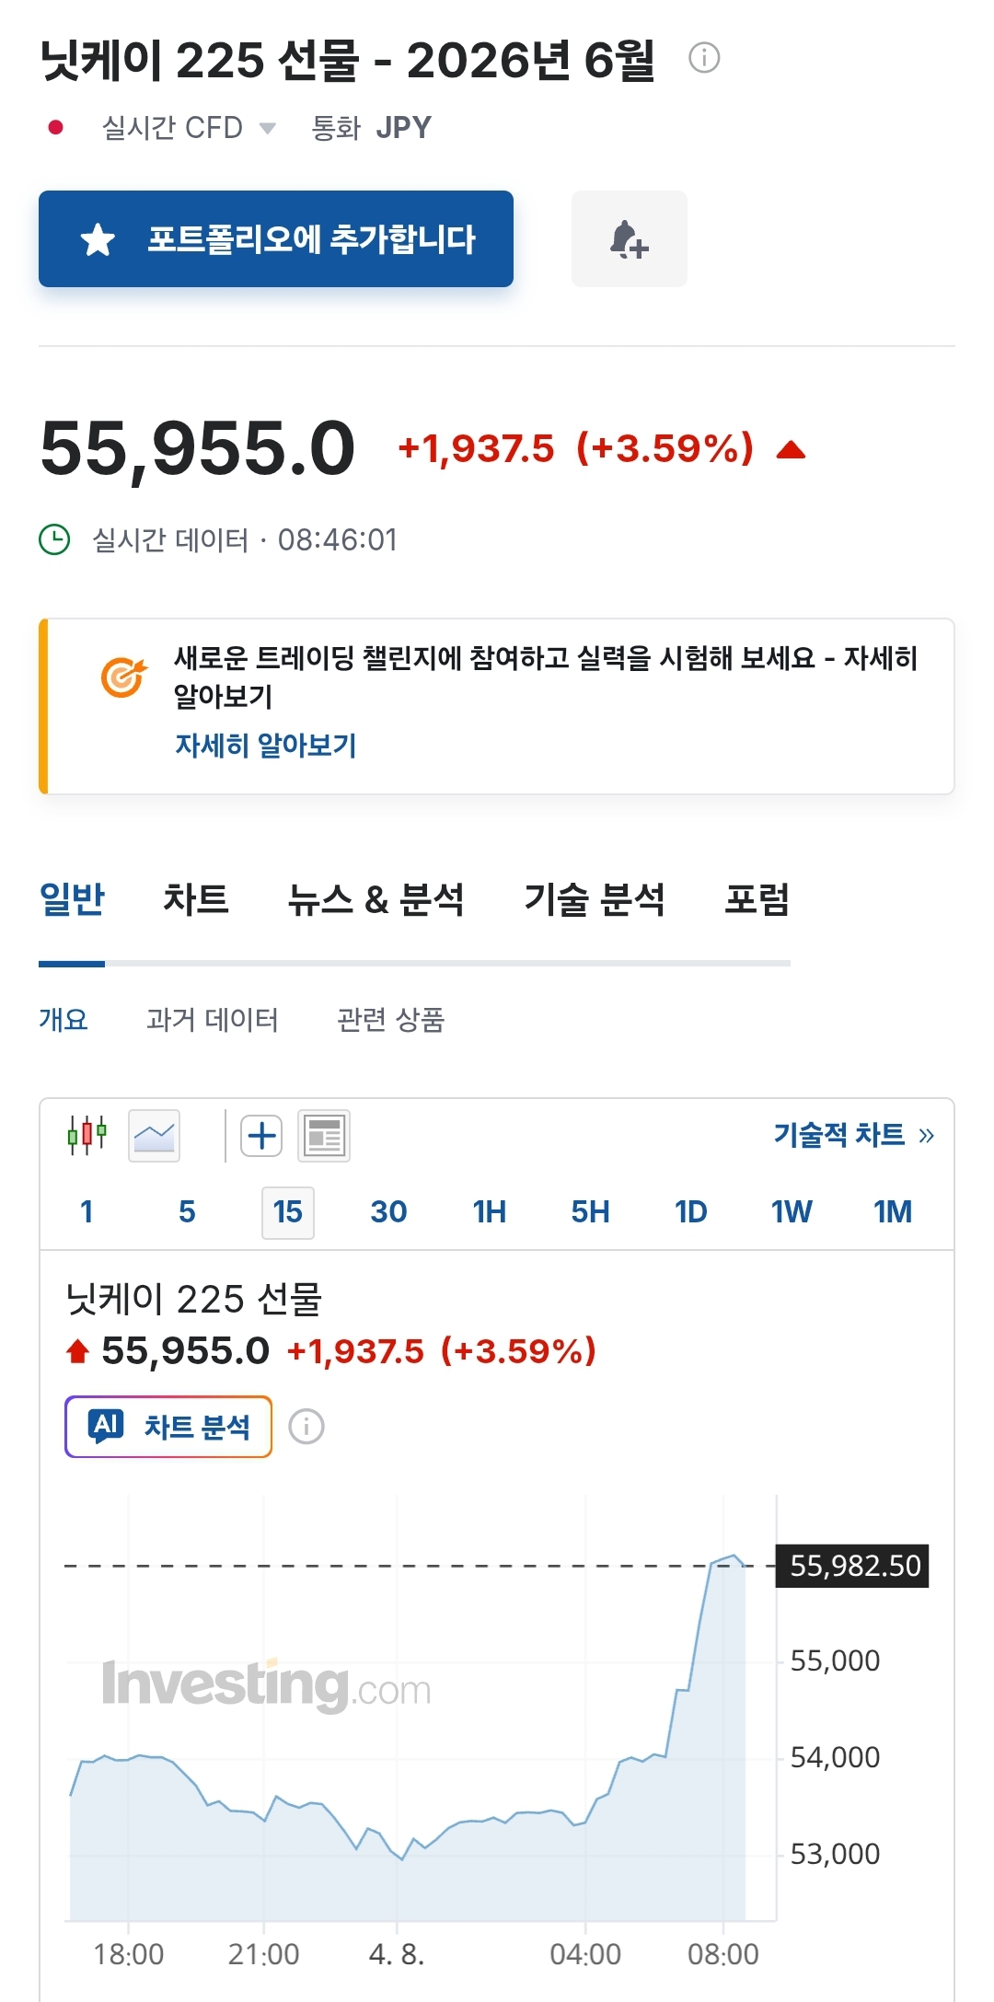This screenshot has width=994, height=2002.
Task: Expand 기술적 차트 full chart link
Action: (853, 1135)
